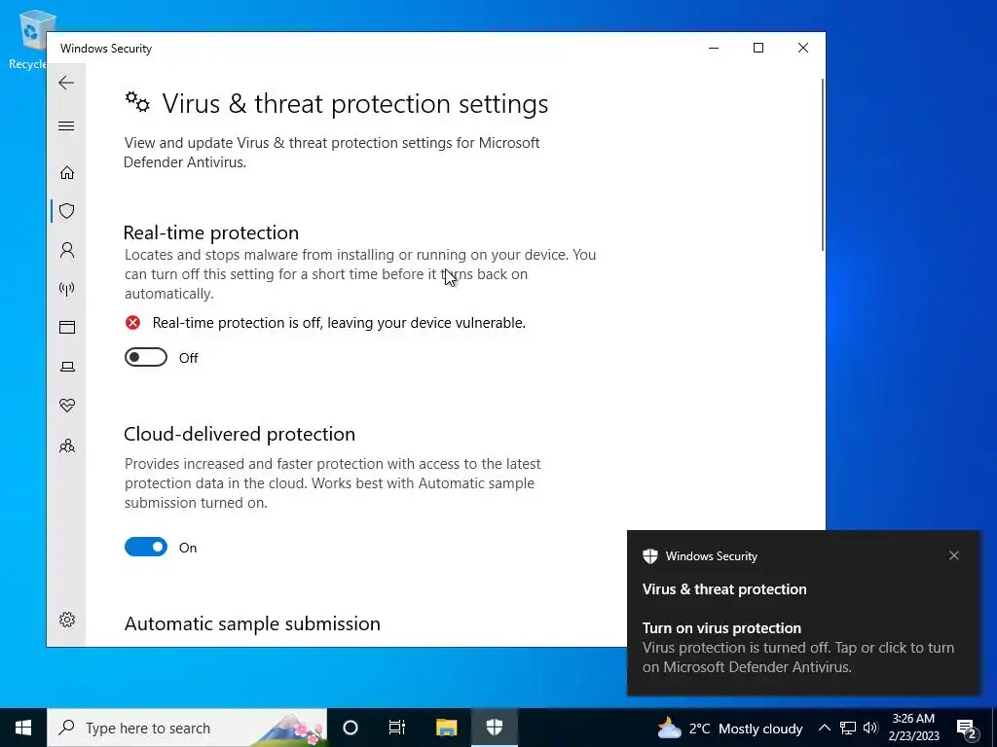Open Action Center notifications icon
The width and height of the screenshot is (997, 747).
point(967,729)
